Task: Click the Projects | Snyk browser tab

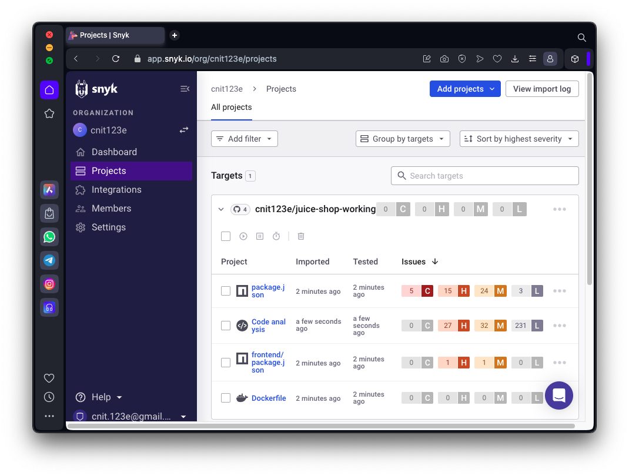Action: (116, 35)
